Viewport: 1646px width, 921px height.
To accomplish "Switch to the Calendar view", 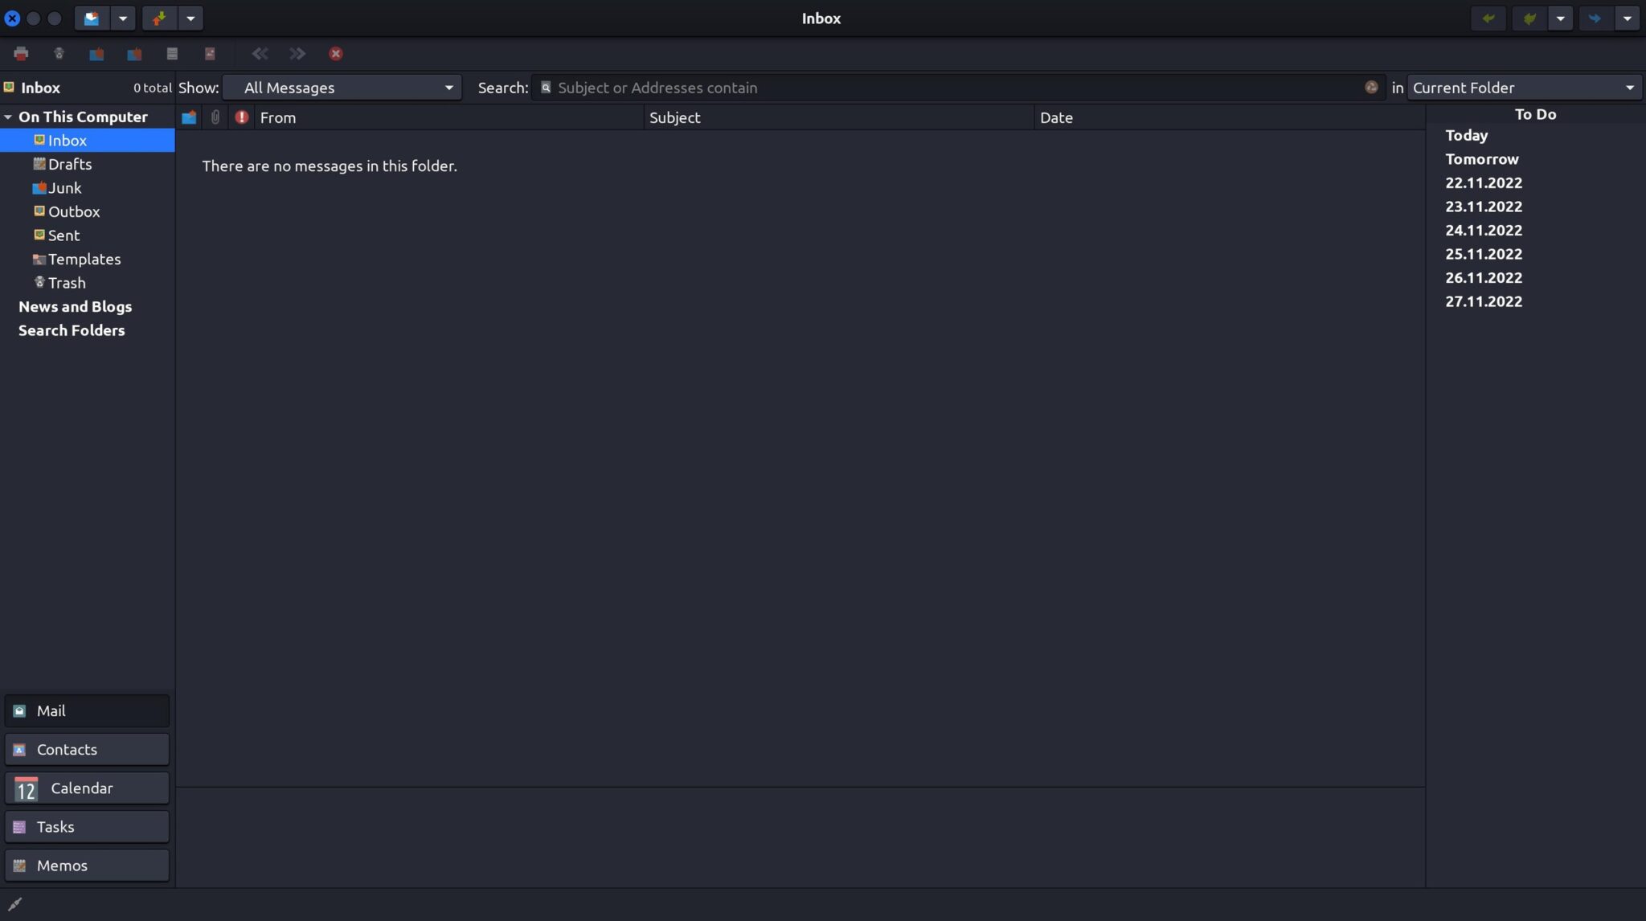I will tap(87, 788).
